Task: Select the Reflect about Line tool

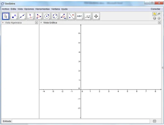Action: (x=71, y=16)
